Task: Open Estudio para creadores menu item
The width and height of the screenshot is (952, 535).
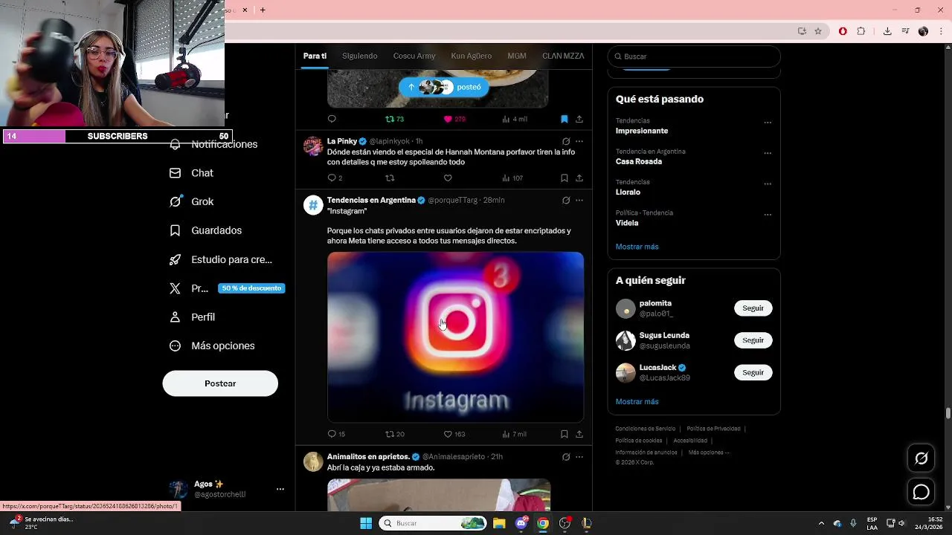Action: tap(220, 259)
